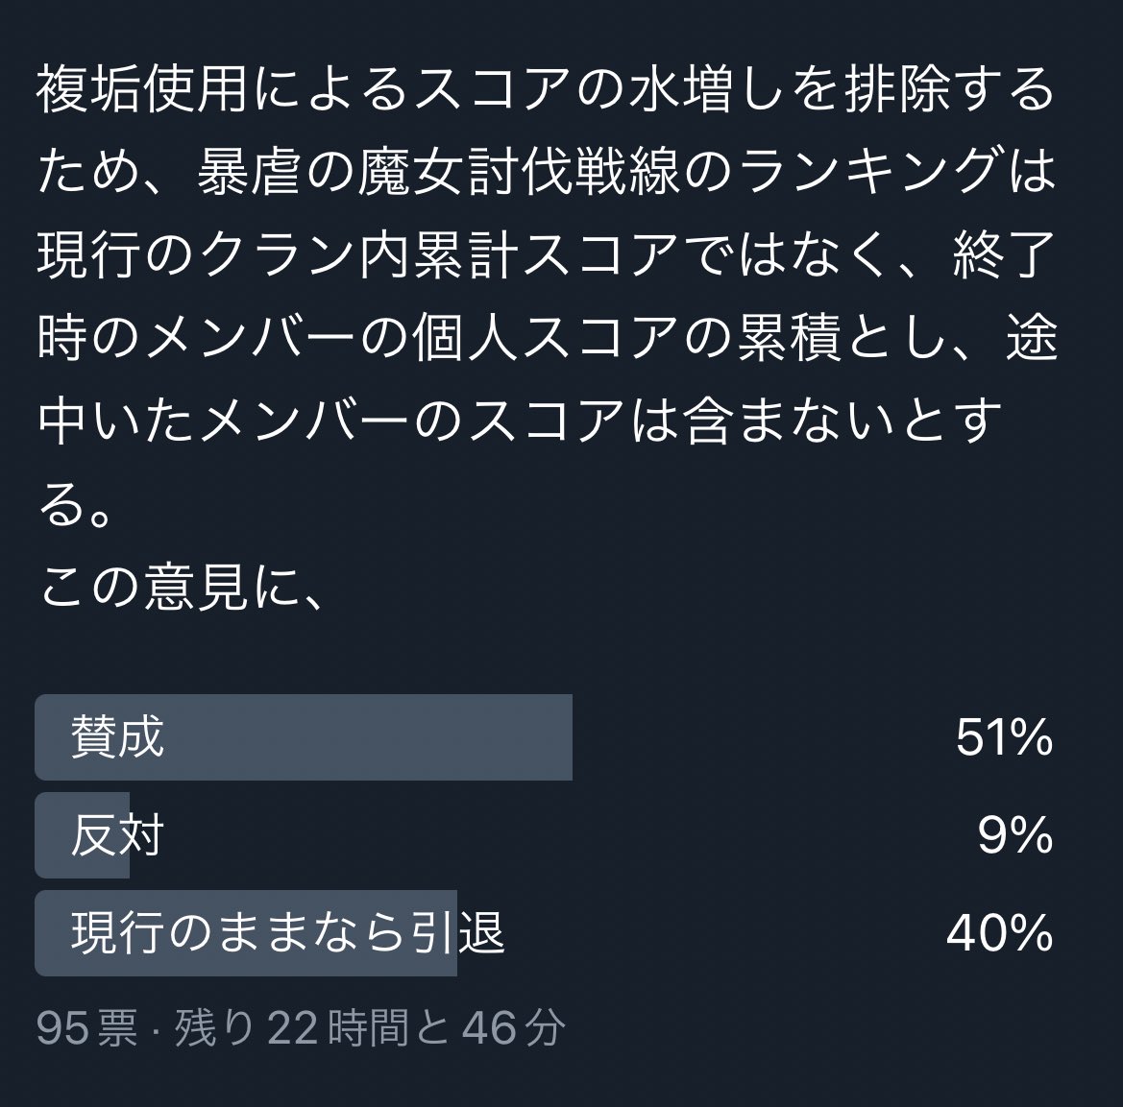This screenshot has width=1123, height=1107.
Task: Click the 40% result percentage
Action: (x=1000, y=933)
